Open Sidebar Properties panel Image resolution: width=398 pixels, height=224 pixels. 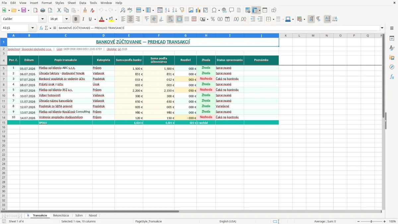[x=392, y=38]
